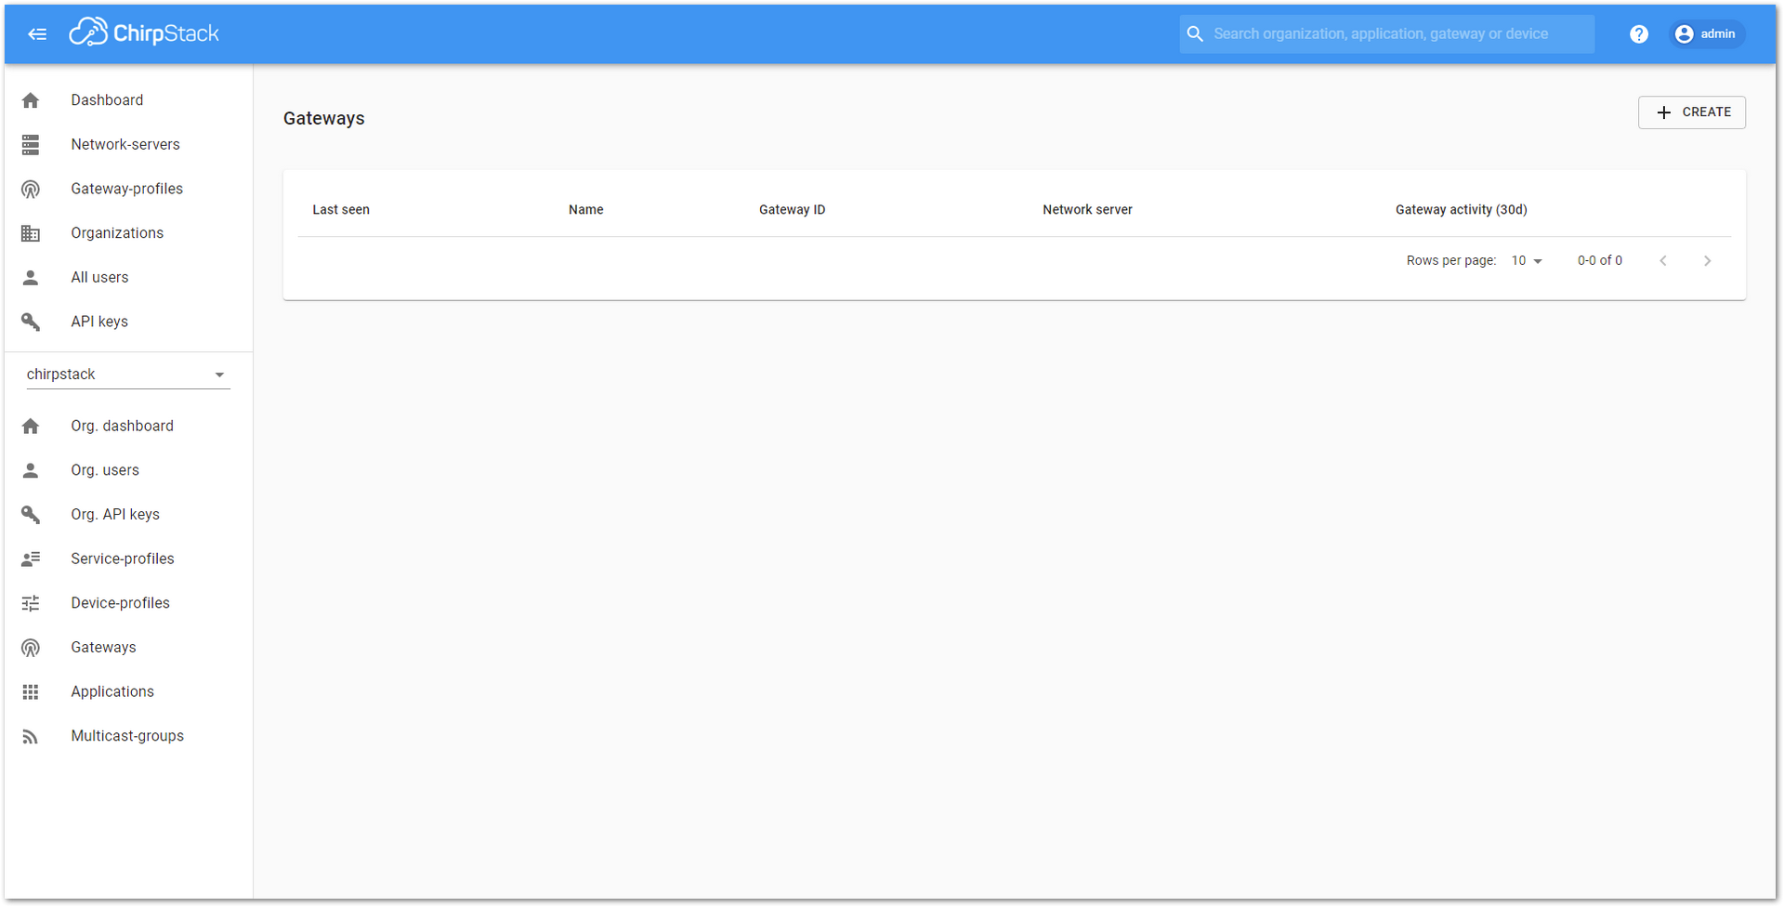Open Organizations in the sidebar

128,233
